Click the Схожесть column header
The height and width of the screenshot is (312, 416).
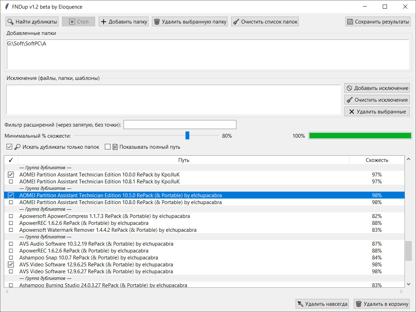point(377,160)
